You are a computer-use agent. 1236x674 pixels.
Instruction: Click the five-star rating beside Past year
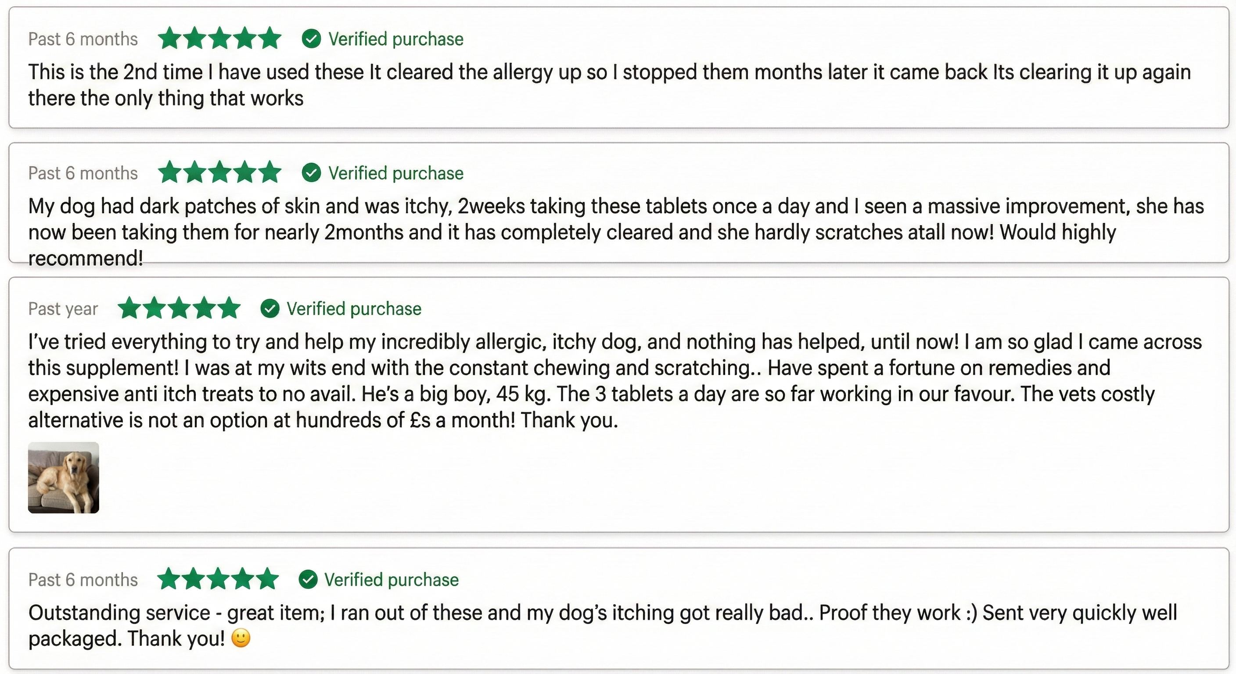click(x=179, y=308)
